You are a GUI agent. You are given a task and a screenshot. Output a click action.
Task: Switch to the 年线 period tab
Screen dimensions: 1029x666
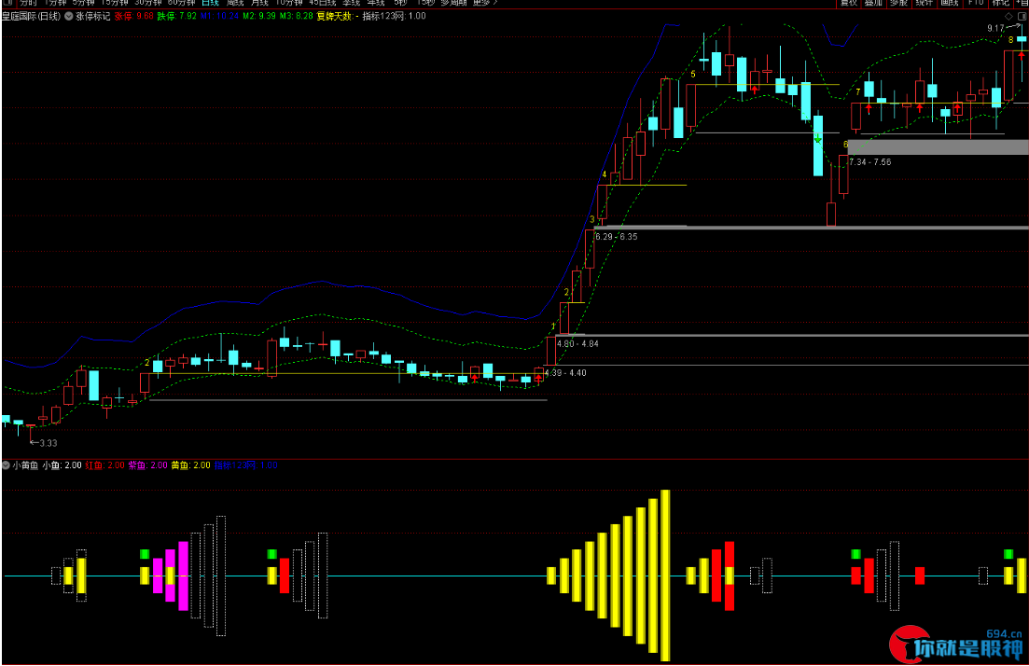pyautogui.click(x=376, y=3)
